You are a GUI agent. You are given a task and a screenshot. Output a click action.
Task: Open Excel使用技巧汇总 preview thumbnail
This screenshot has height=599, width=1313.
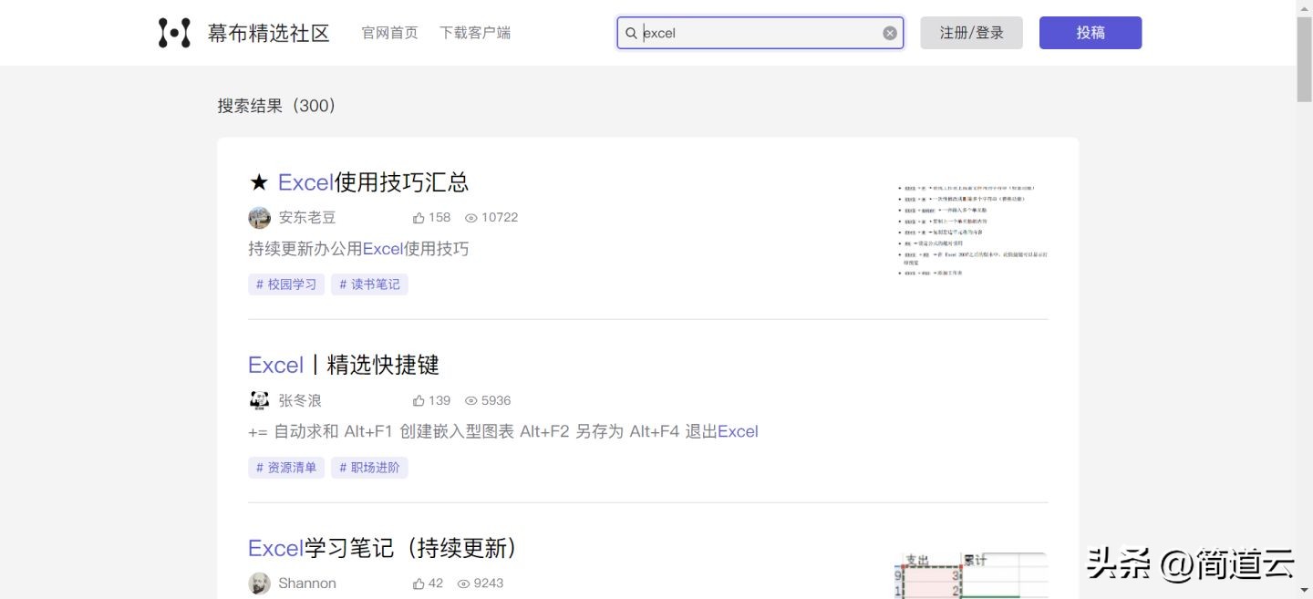(x=972, y=230)
